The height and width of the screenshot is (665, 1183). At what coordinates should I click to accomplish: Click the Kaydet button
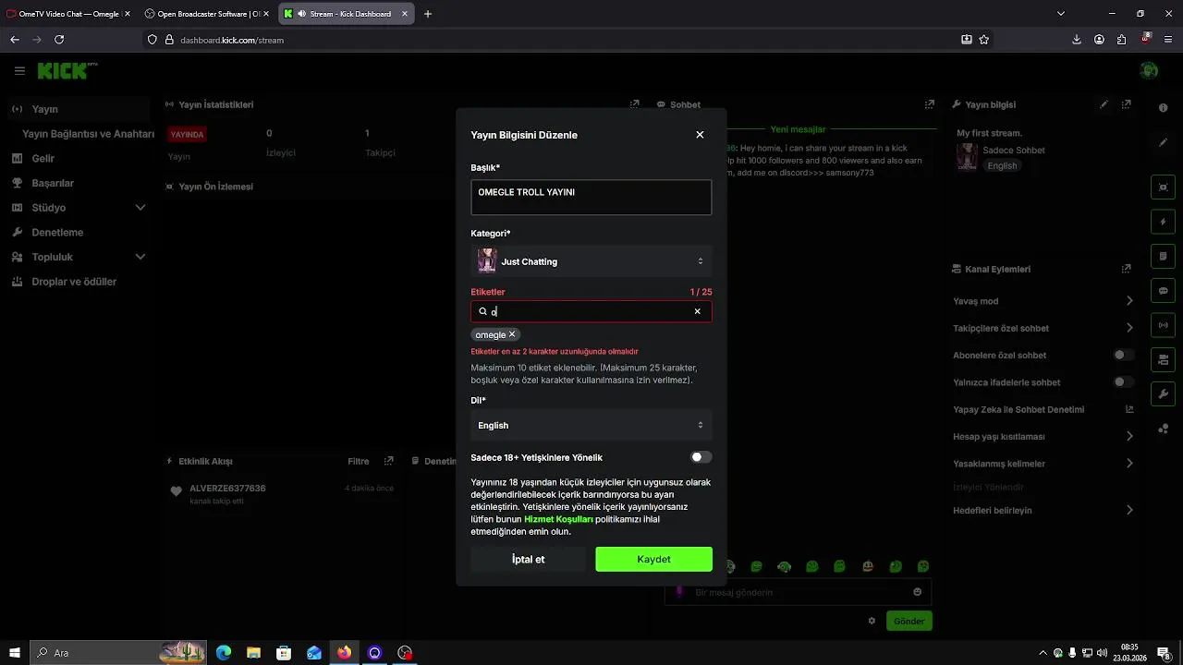pos(654,559)
